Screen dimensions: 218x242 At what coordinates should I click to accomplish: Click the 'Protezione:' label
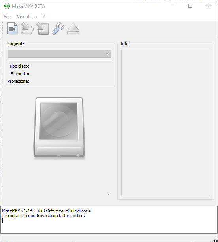pos(19,81)
